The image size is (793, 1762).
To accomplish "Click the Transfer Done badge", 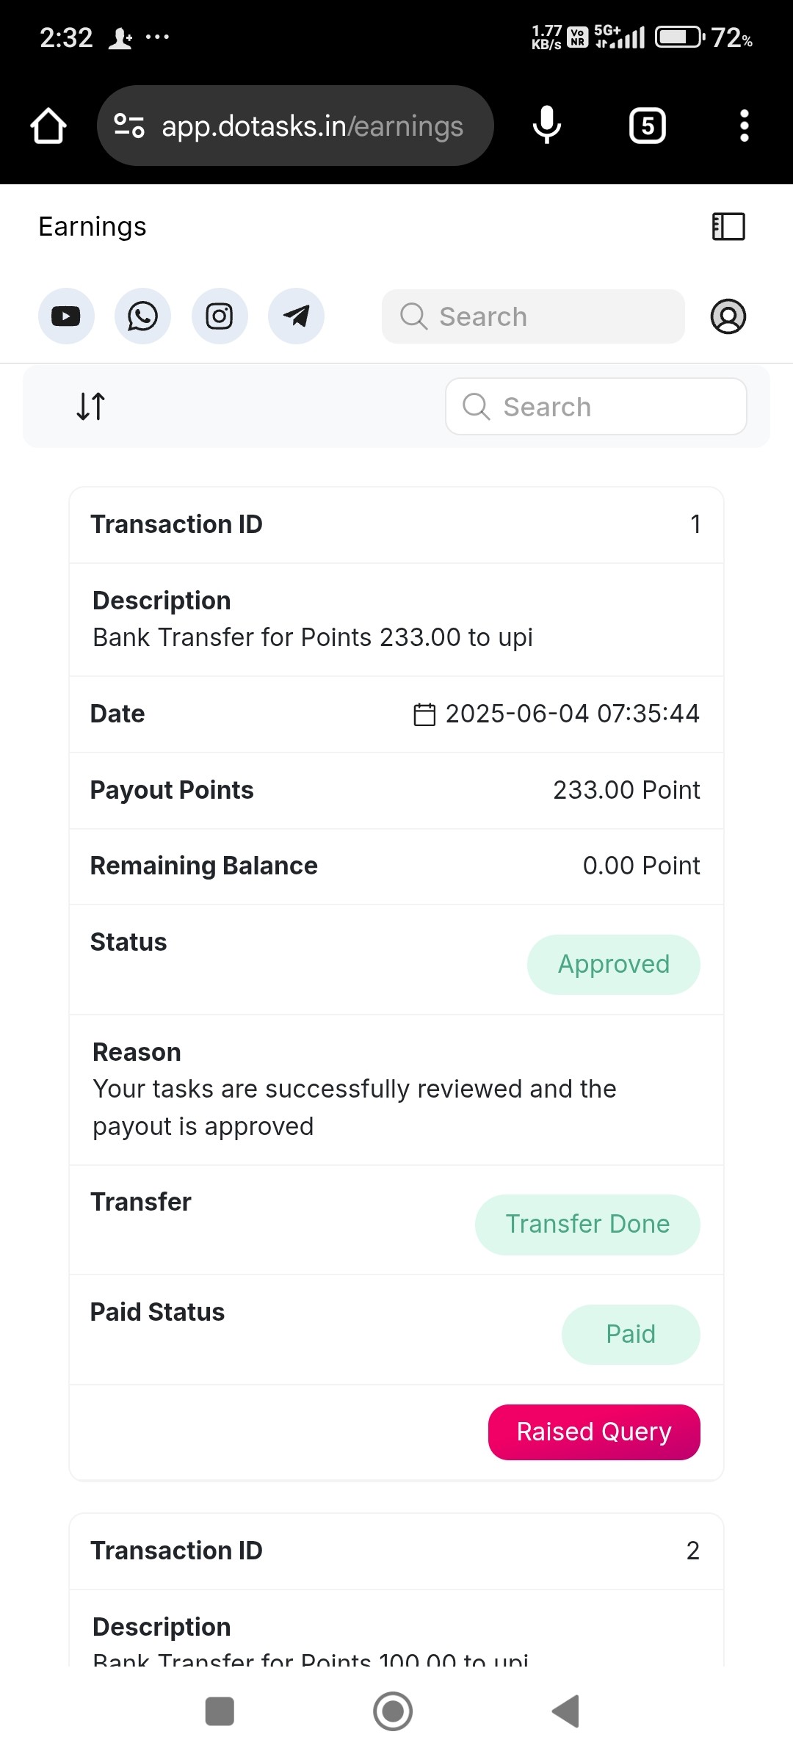I will click(x=587, y=1224).
